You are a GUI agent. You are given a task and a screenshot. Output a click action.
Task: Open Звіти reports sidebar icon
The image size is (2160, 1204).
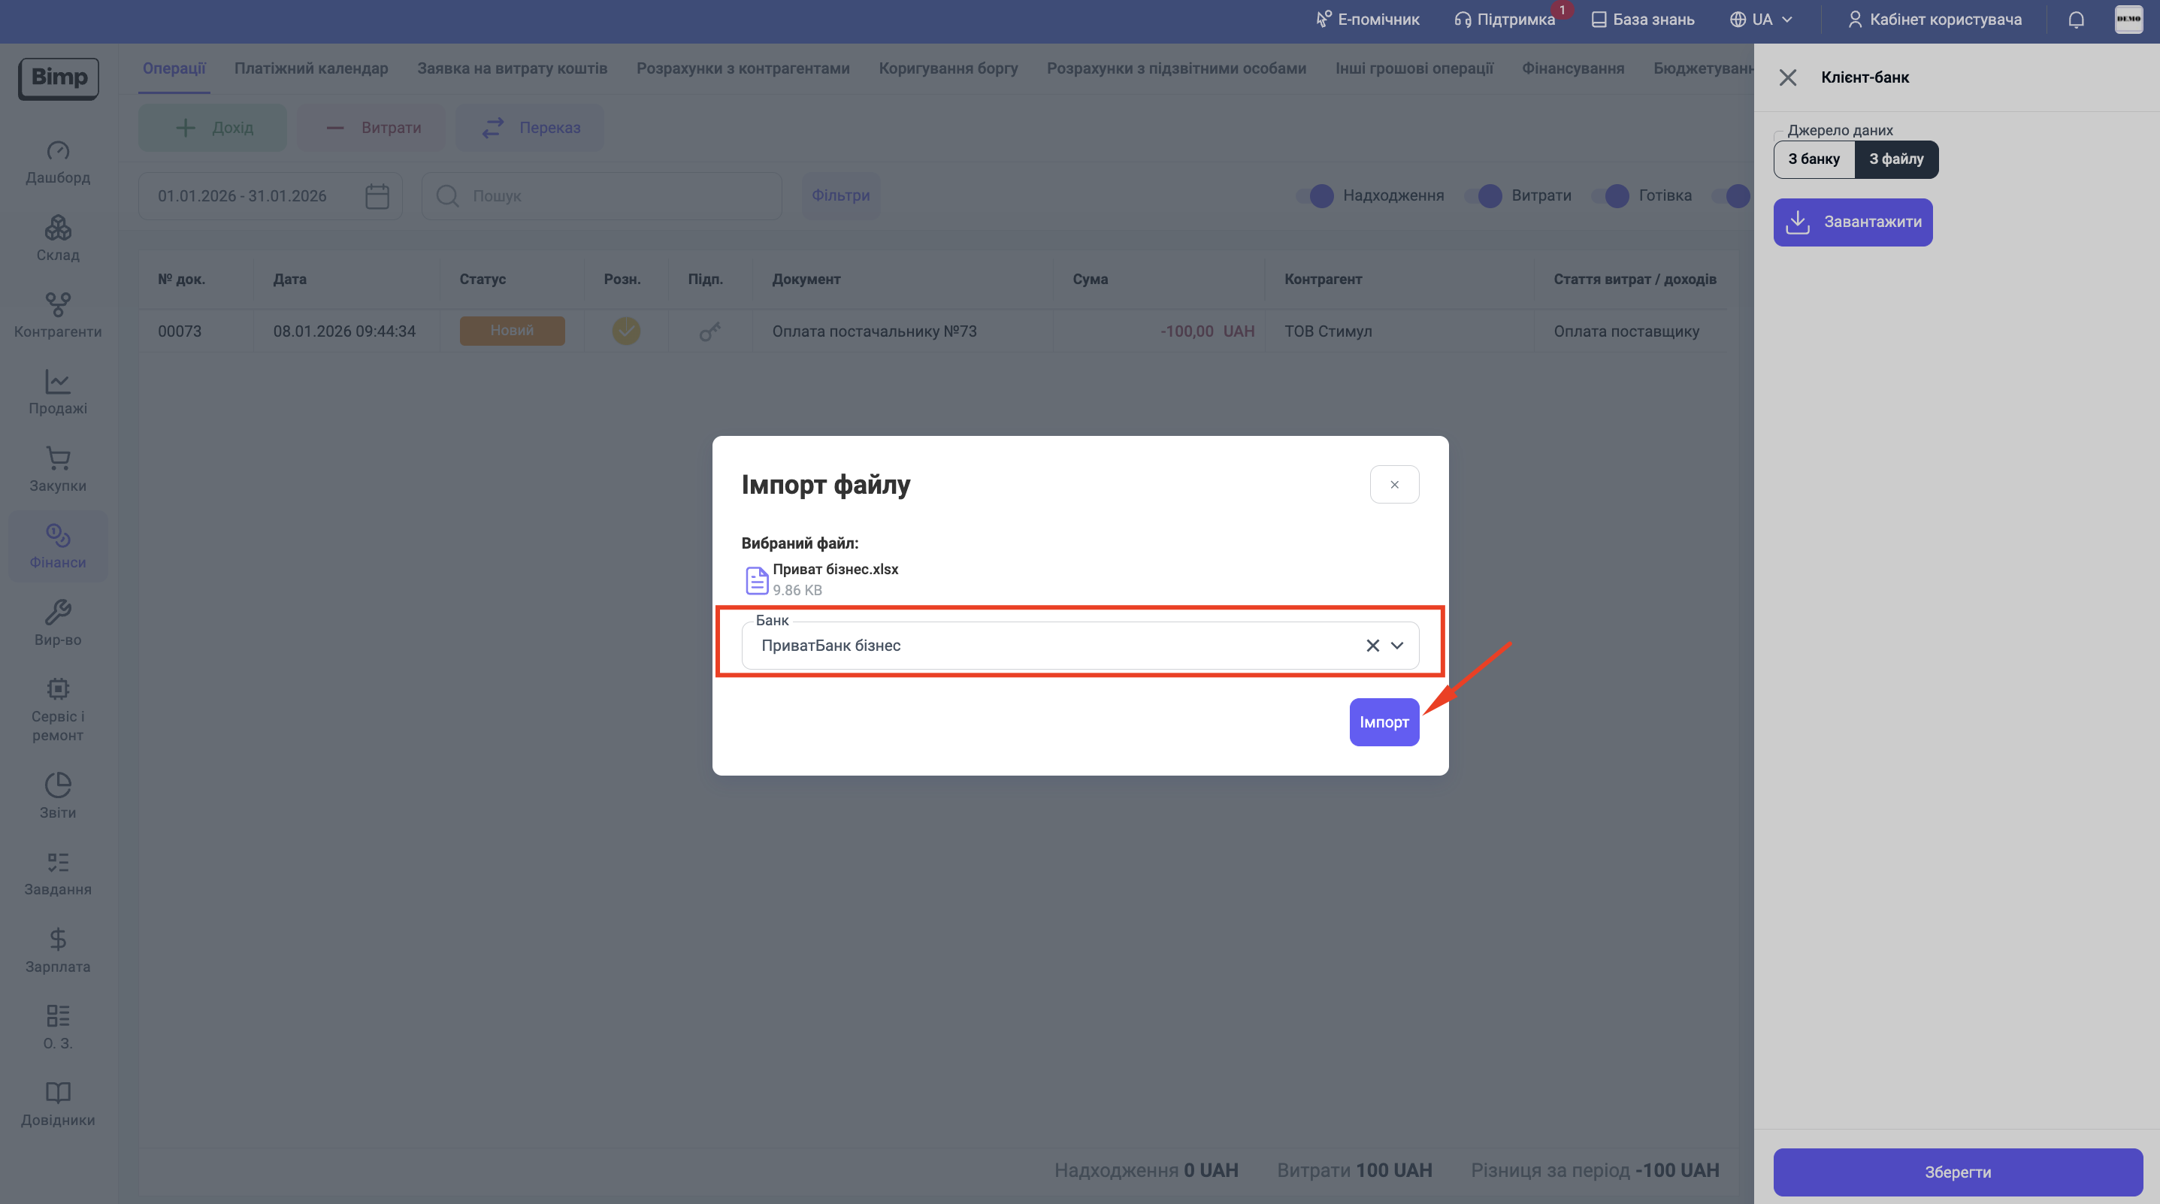pyautogui.click(x=58, y=785)
